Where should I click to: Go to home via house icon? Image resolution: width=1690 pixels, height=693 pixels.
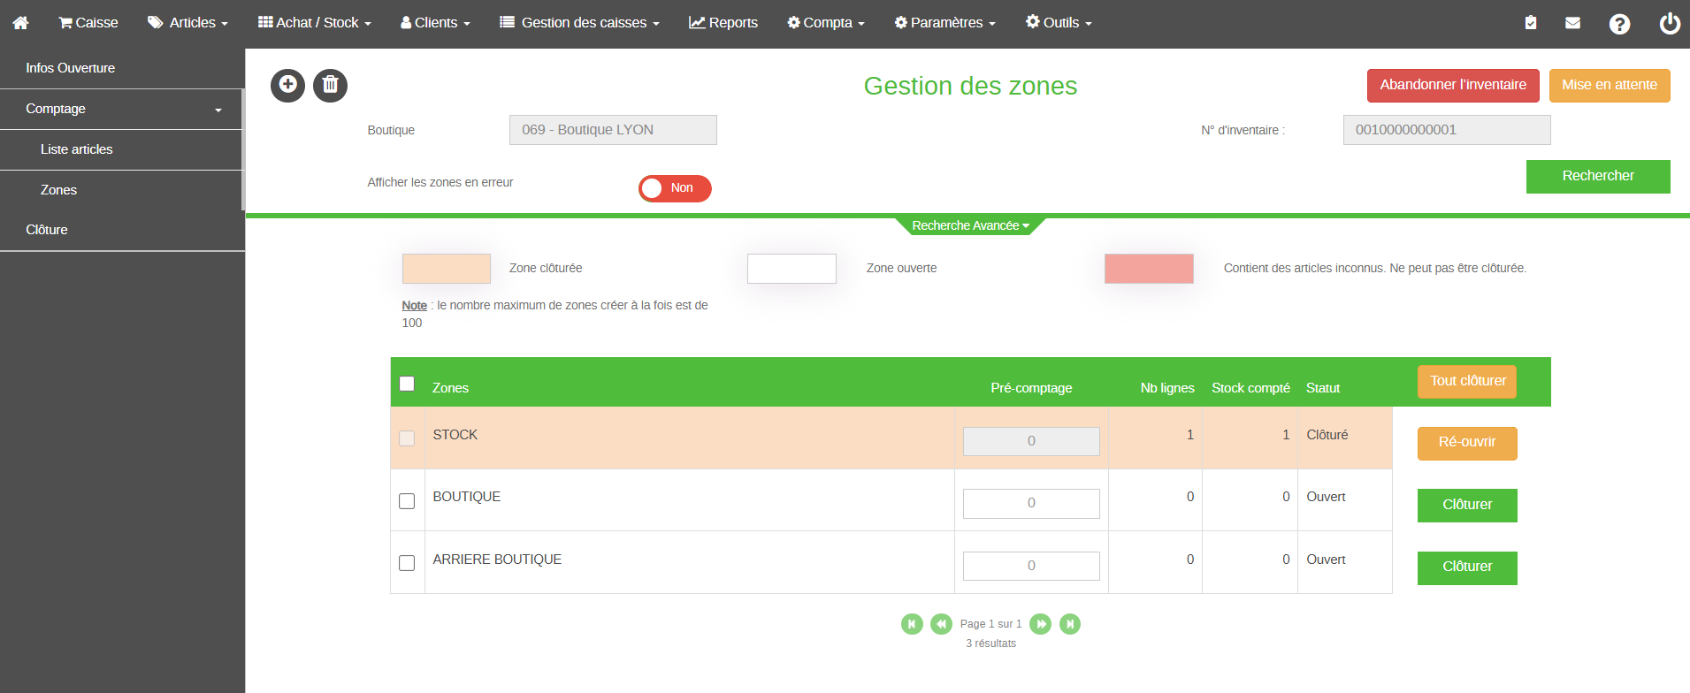(20, 23)
